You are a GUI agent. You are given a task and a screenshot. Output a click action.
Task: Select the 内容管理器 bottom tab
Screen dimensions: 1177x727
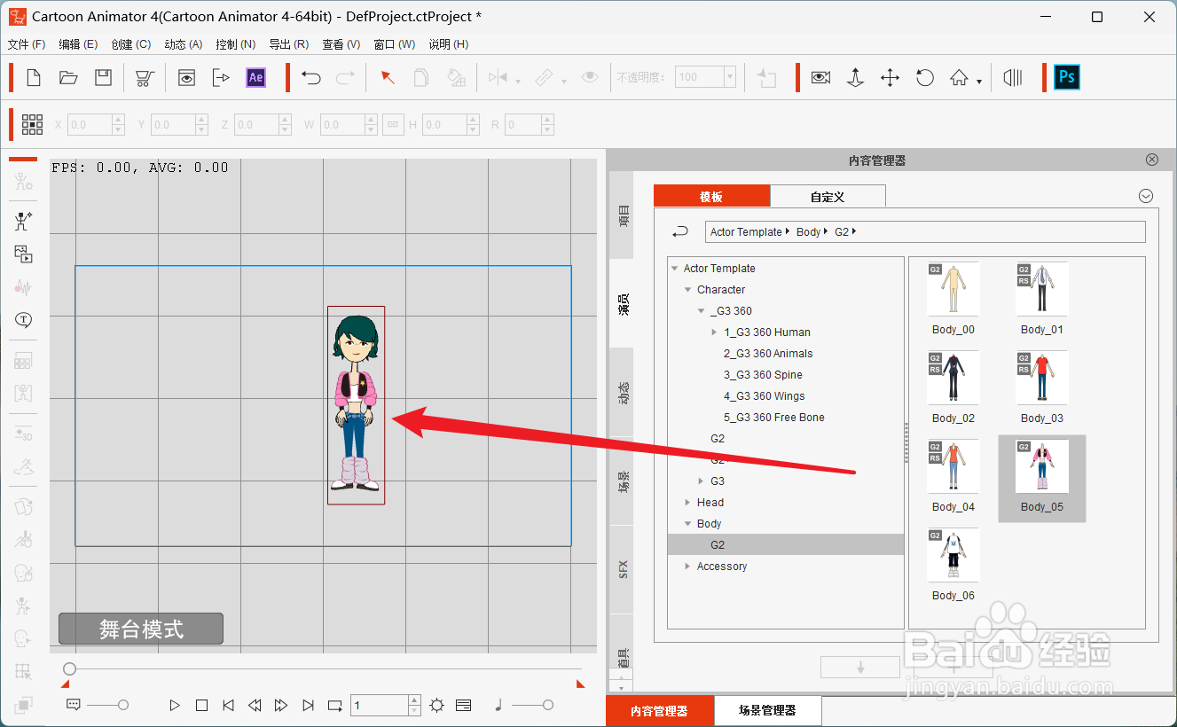pyautogui.click(x=659, y=711)
